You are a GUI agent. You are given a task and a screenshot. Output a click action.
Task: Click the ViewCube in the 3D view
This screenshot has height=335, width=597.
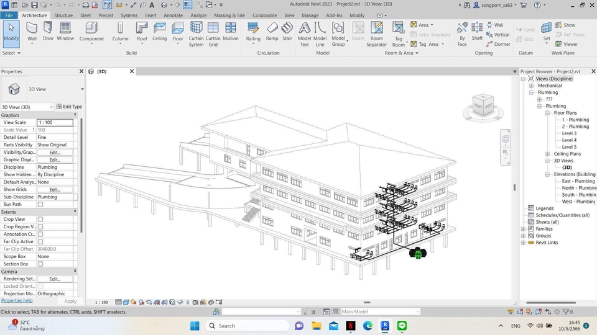click(x=483, y=106)
